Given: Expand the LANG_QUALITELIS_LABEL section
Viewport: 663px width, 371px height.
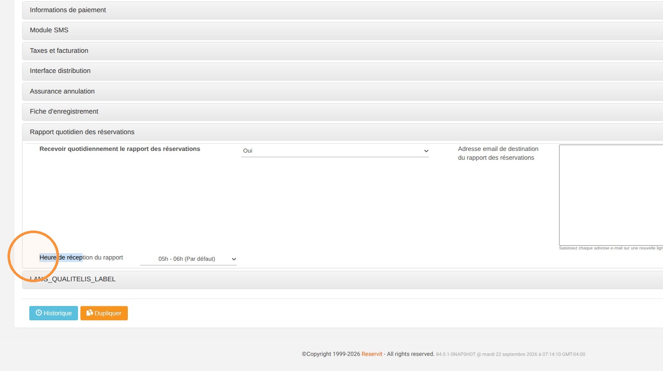Looking at the screenshot, I should click(x=342, y=280).
